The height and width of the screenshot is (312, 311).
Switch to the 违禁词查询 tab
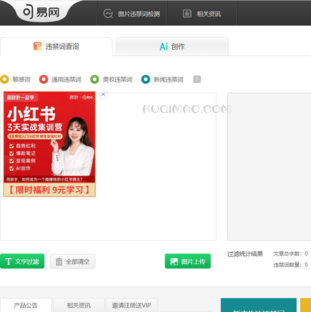pyautogui.click(x=56, y=47)
